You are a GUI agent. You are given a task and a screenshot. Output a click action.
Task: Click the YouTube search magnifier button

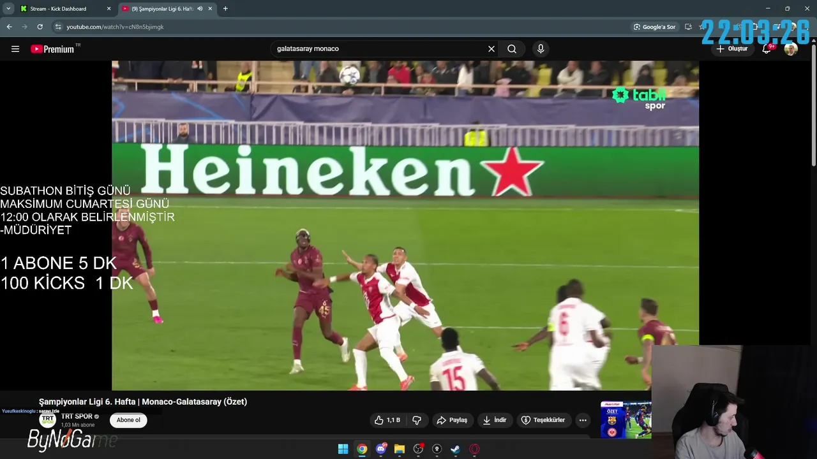point(512,49)
